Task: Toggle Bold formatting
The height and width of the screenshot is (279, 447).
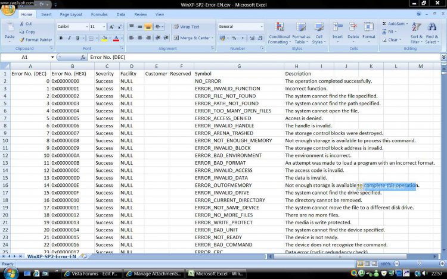Action: click(61, 38)
